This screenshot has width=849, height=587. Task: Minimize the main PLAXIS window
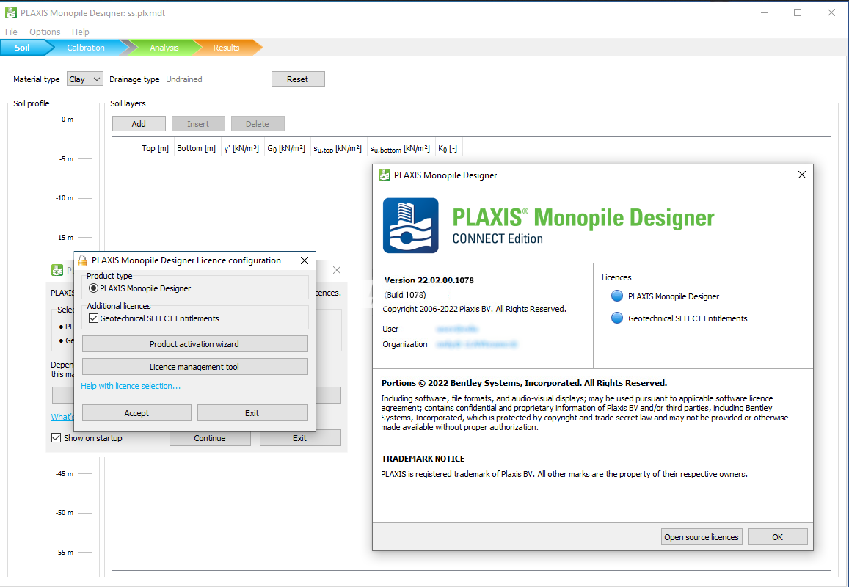click(765, 12)
